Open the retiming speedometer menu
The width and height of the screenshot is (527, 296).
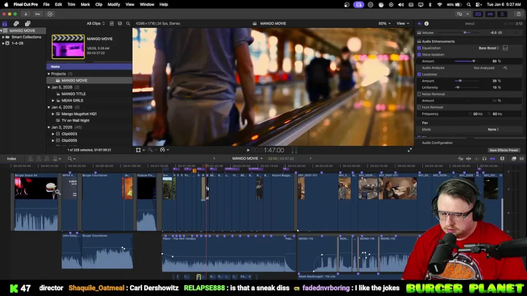pos(164,150)
